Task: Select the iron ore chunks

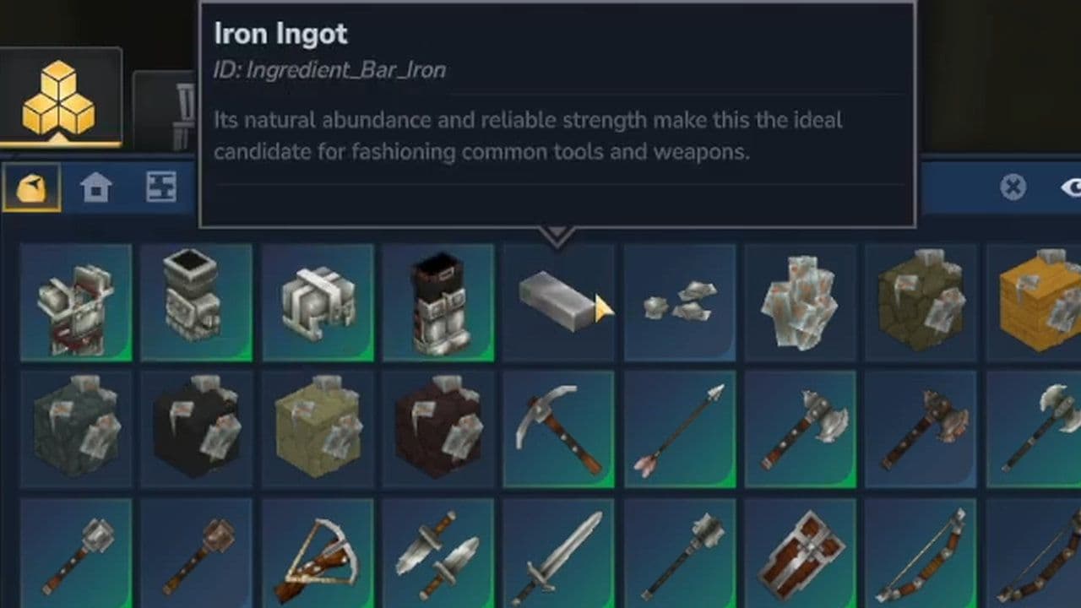Action: (x=679, y=303)
